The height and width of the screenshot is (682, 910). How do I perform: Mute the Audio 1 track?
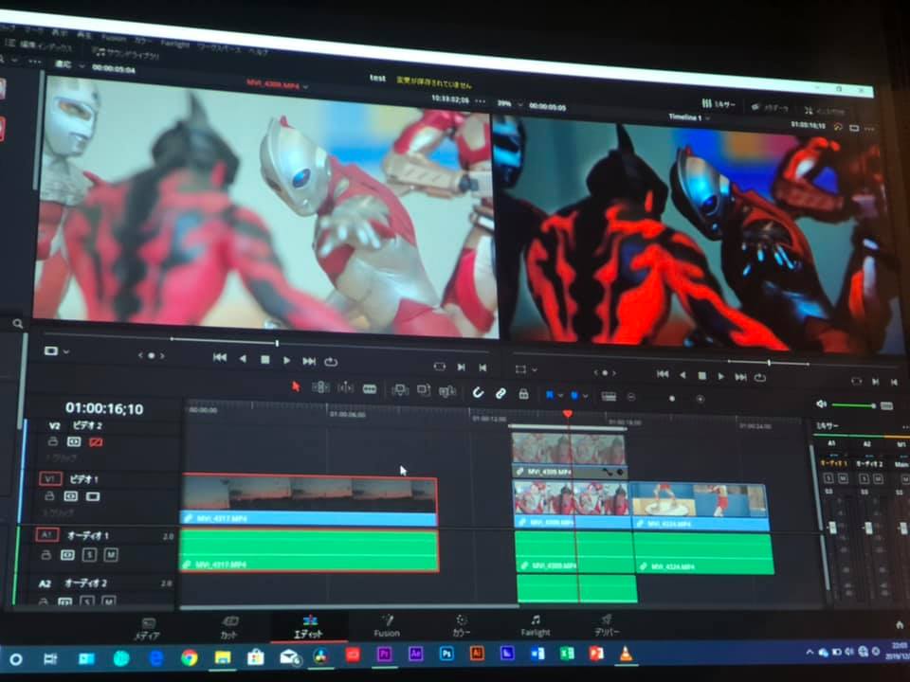pos(111,555)
